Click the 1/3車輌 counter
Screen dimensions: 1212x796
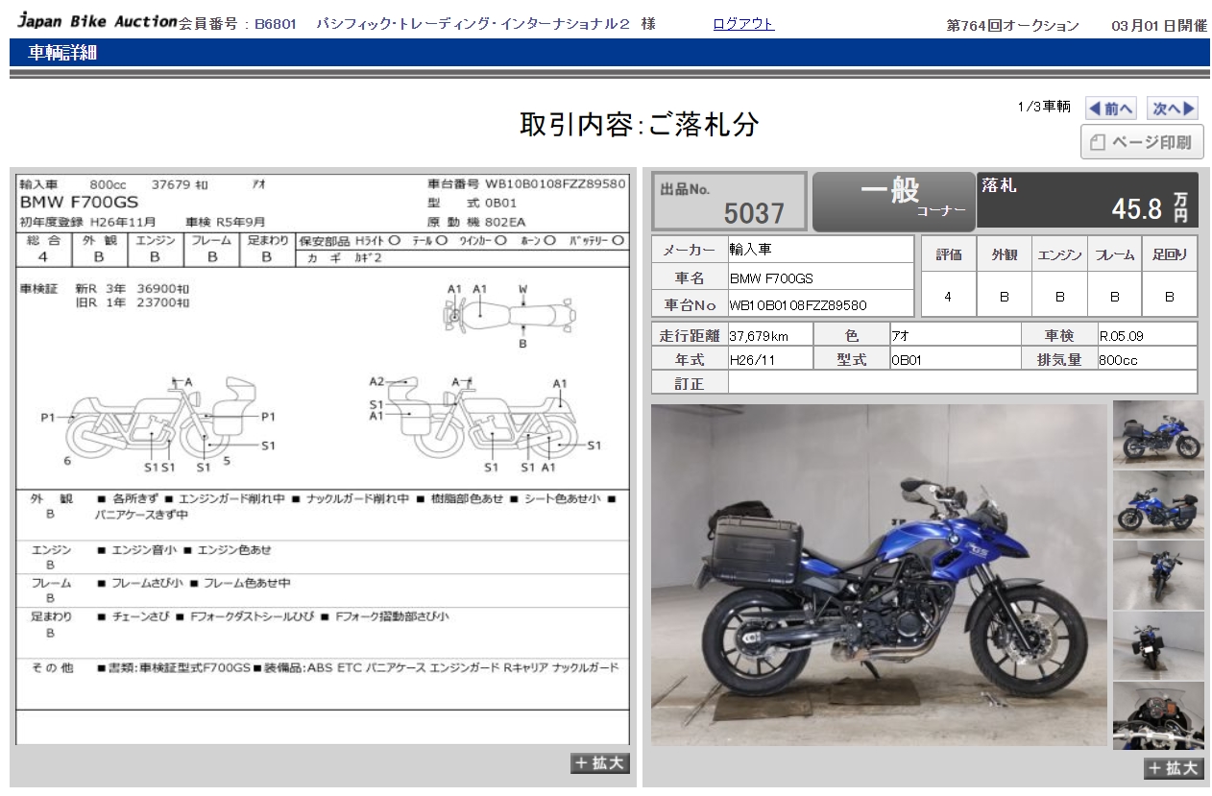point(1044,107)
